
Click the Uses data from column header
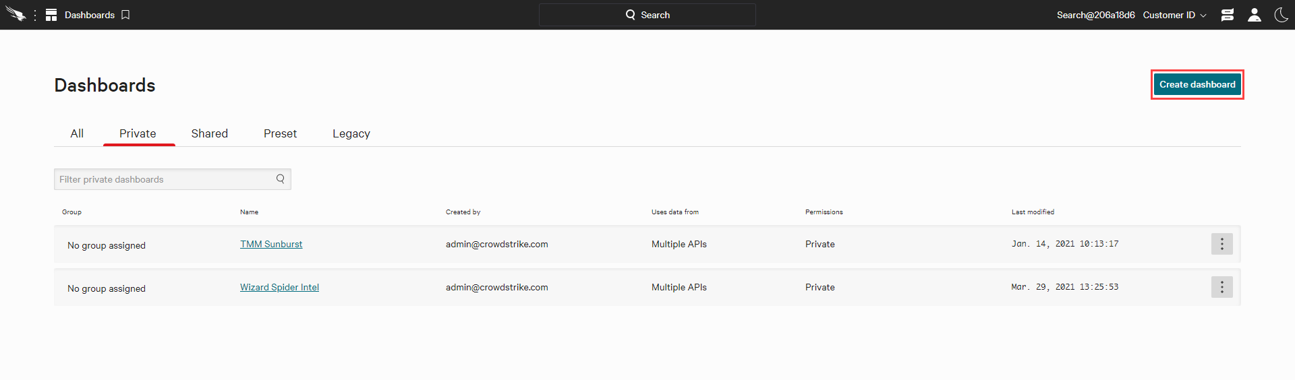[675, 212]
